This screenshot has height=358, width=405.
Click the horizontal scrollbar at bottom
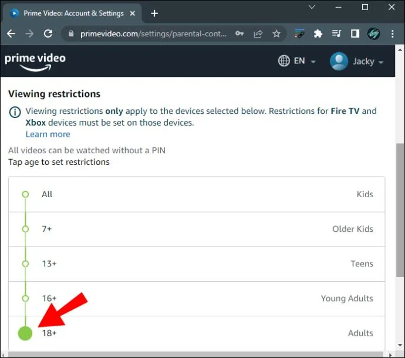point(195,354)
